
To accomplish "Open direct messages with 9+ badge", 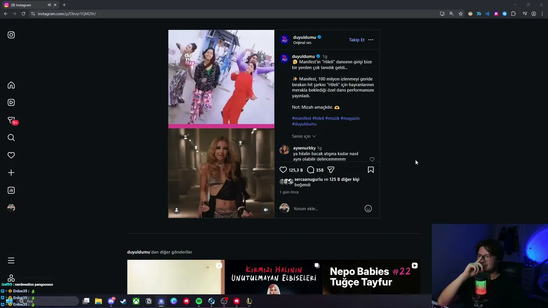I will (x=12, y=121).
